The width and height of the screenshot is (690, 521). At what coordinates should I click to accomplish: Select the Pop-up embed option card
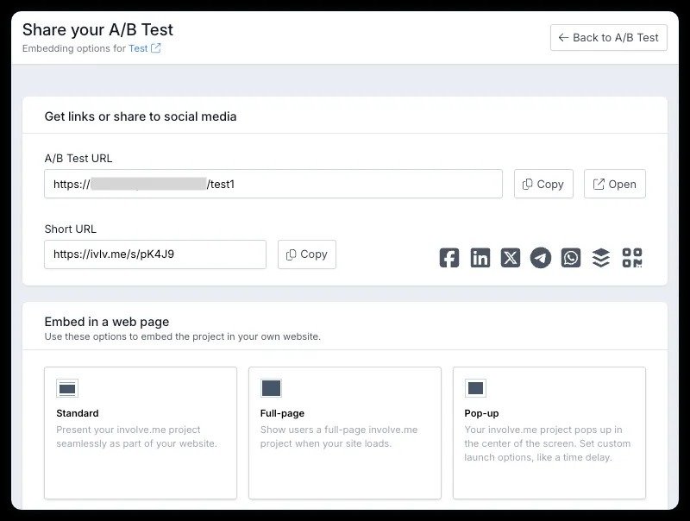[549, 433]
